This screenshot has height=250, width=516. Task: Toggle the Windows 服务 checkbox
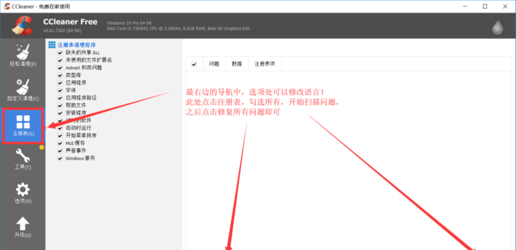pos(60,158)
